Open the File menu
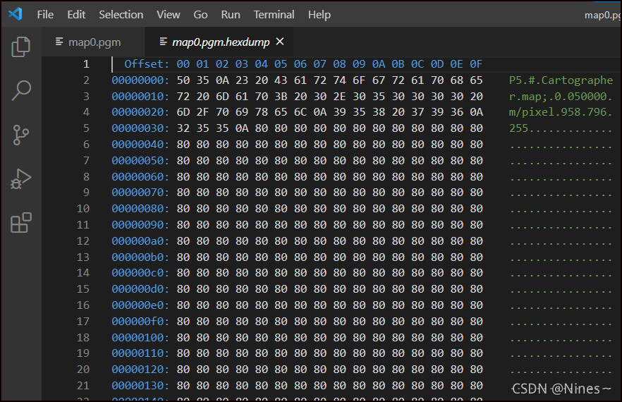Viewport: 622px width, 402px height. [45, 15]
